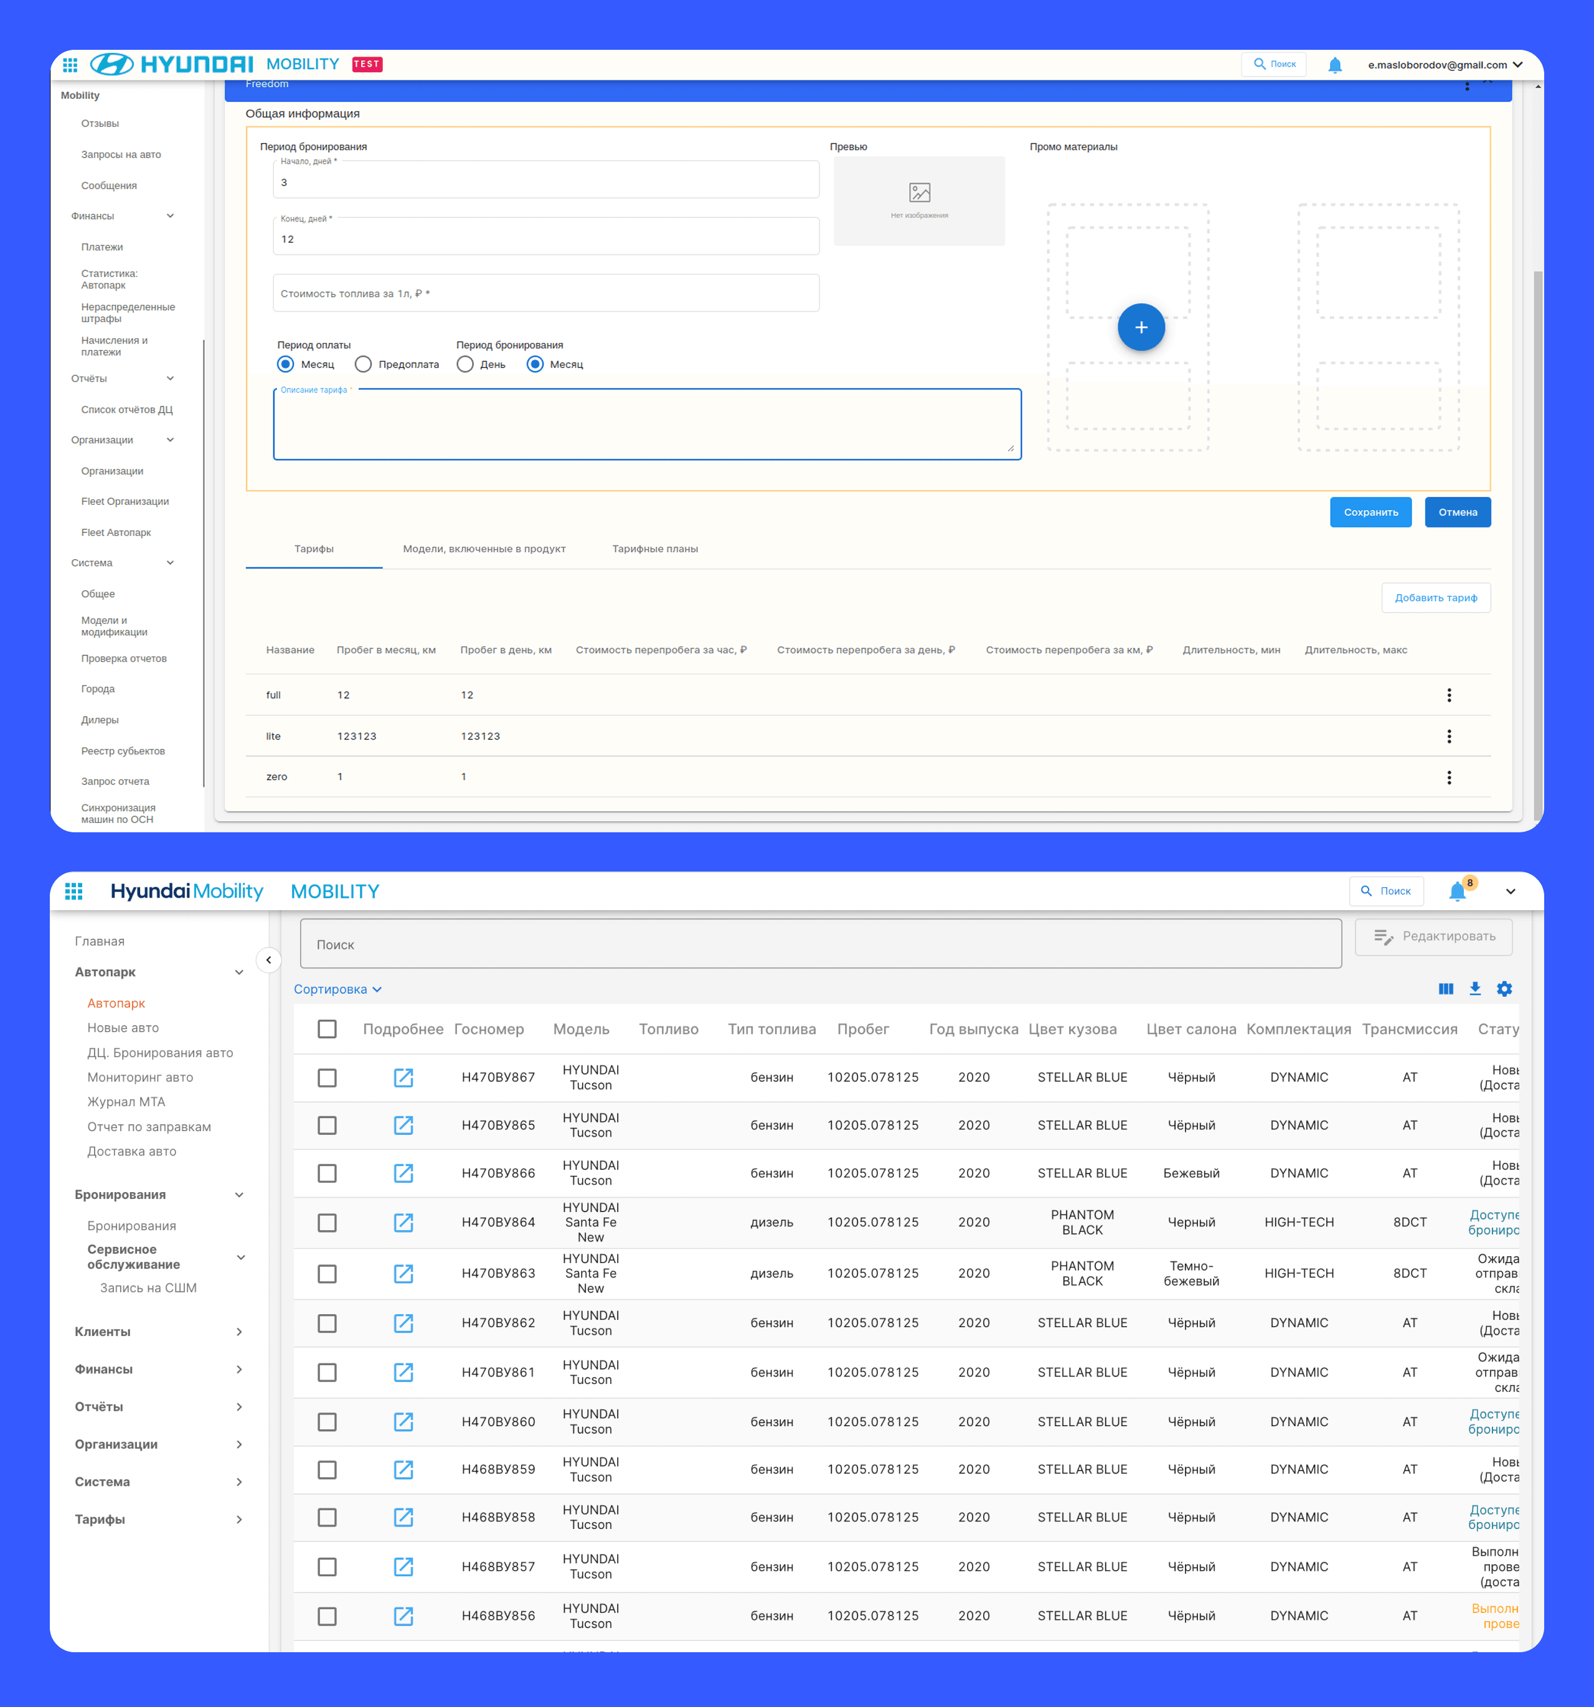Open details icon for car H470BY867
The width and height of the screenshot is (1594, 1707).
point(403,1077)
